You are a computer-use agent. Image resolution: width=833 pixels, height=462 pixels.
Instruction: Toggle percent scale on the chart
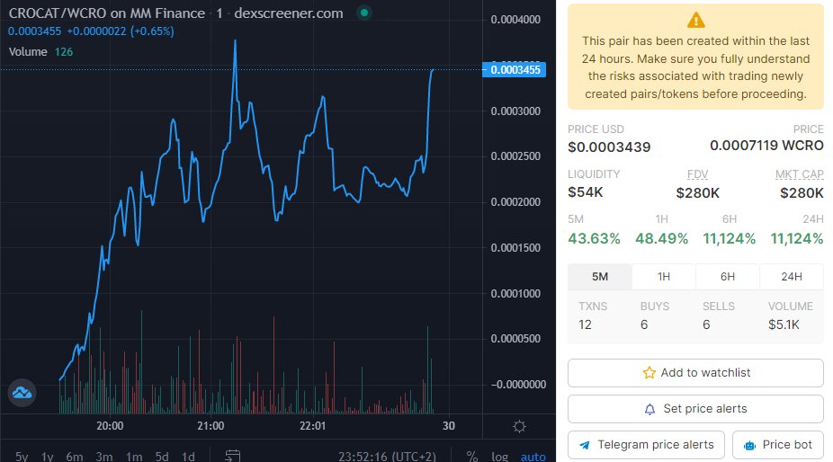coord(471,457)
